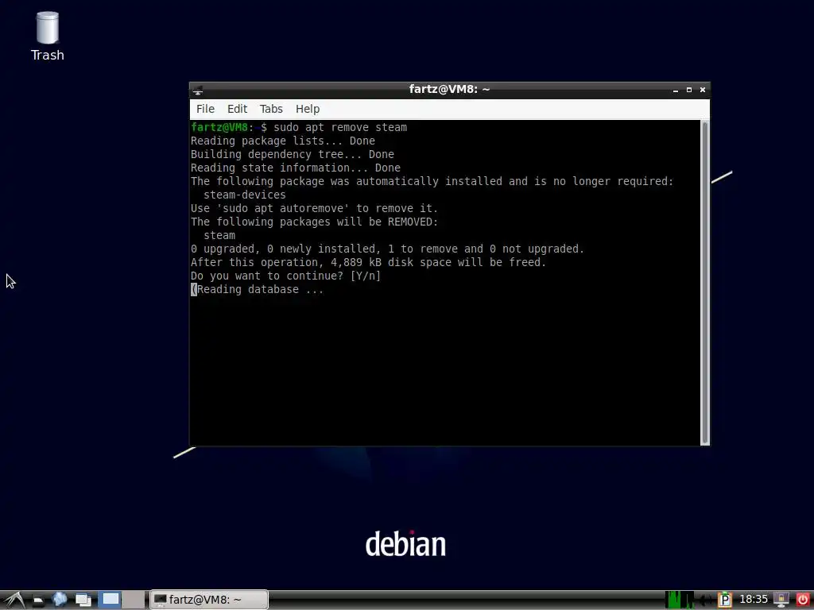Viewport: 814px width, 610px height.
Task: Close the fartz@VM8 terminal window
Action: tap(703, 90)
